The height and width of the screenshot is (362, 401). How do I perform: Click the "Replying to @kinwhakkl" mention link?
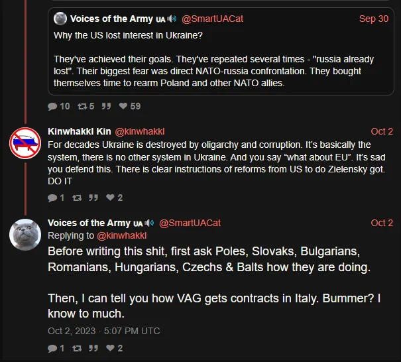tap(122, 235)
